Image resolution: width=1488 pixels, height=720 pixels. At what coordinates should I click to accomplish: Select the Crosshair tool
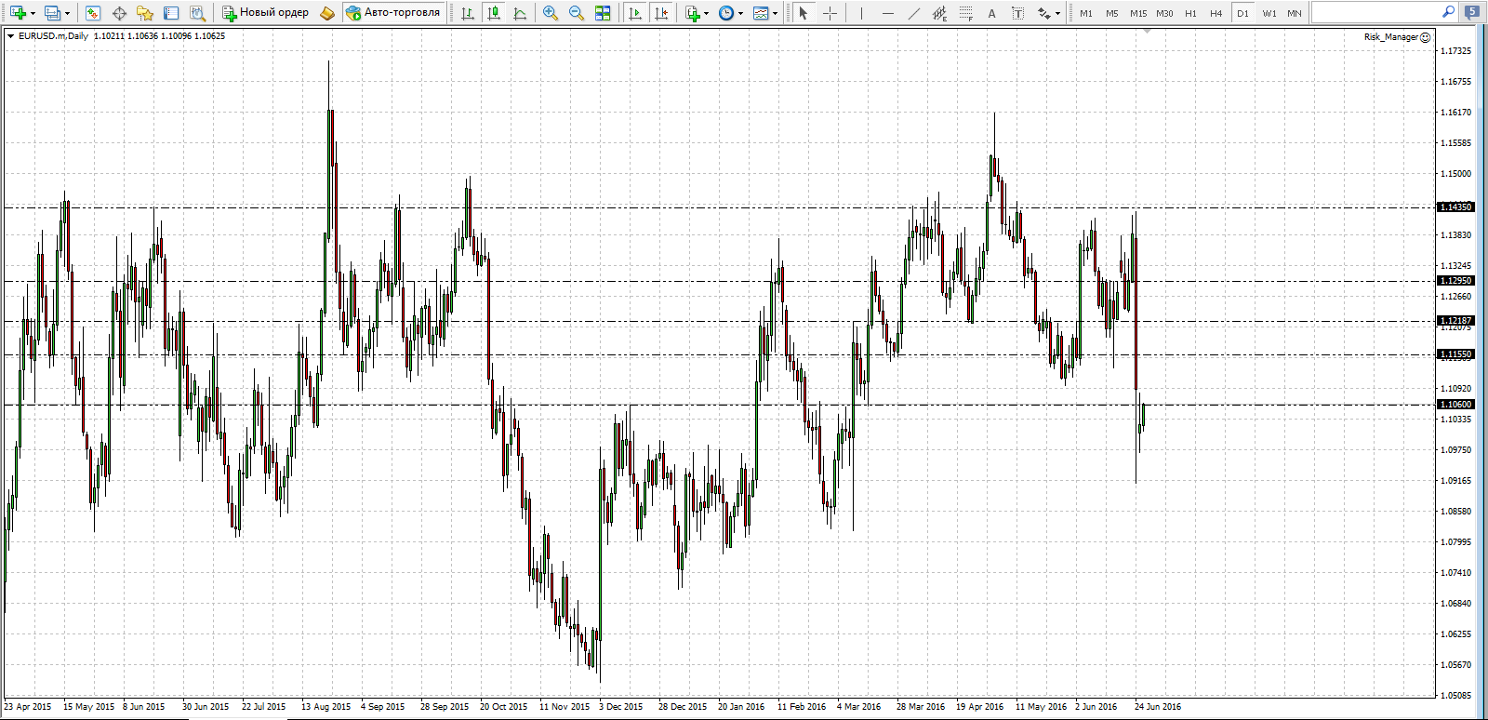(x=830, y=13)
